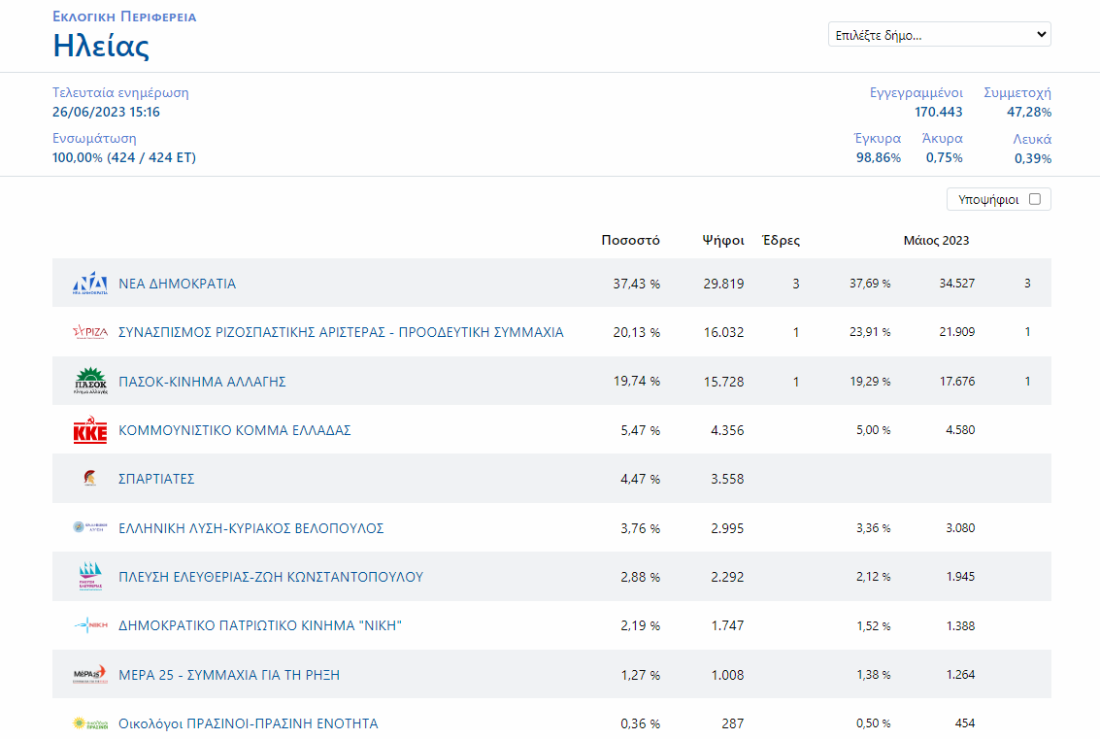The image size is (1100, 739).
Task: Click the Εγγεγραμμένοι label
Action: coord(917,92)
